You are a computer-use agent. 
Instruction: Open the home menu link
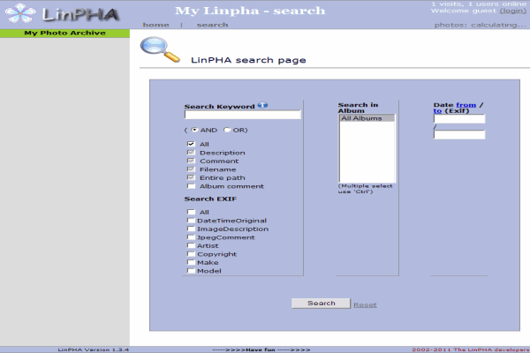click(x=155, y=25)
